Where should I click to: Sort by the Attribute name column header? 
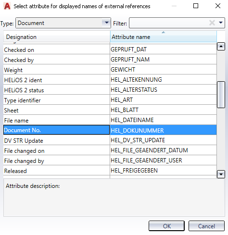click(163, 37)
